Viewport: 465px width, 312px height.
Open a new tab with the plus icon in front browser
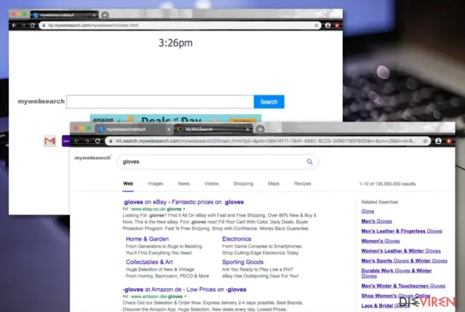point(260,129)
